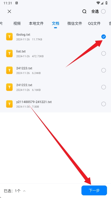
Task: Tap the 下一步 button
Action: pos(94,190)
